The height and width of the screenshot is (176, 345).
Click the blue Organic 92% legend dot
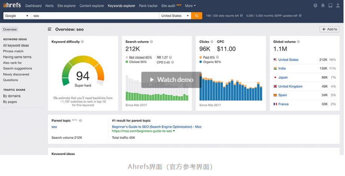coord(201,62)
